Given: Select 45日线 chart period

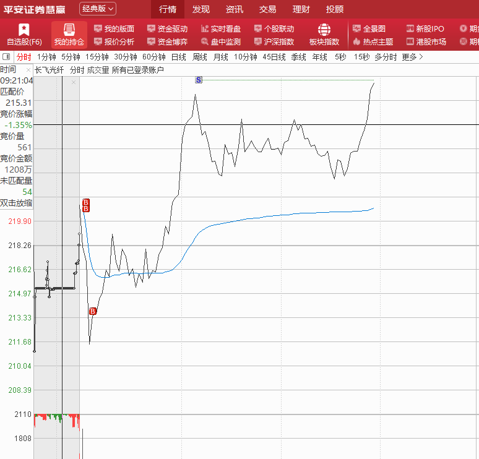Looking at the screenshot, I should (x=274, y=57).
